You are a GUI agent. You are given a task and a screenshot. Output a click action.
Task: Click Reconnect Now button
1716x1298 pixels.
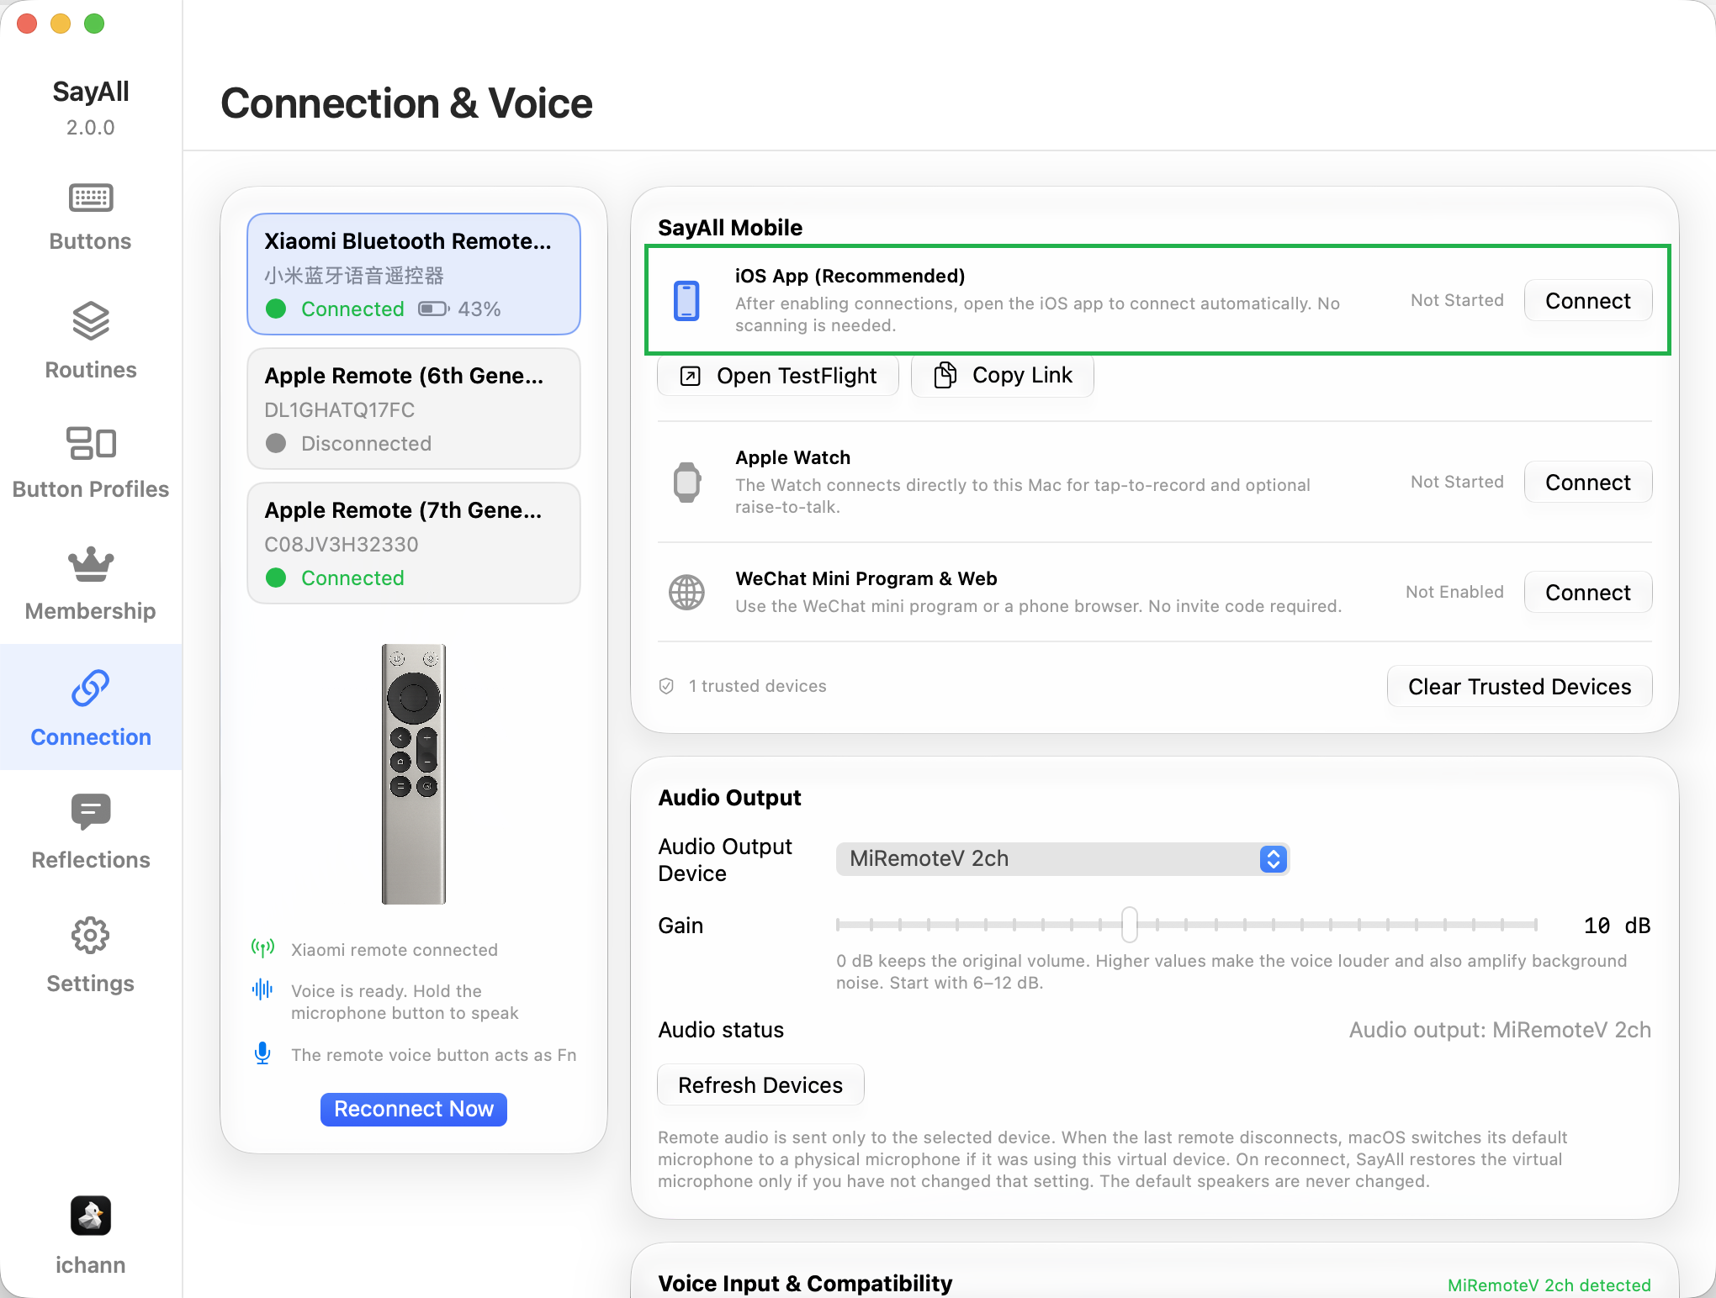click(x=414, y=1109)
